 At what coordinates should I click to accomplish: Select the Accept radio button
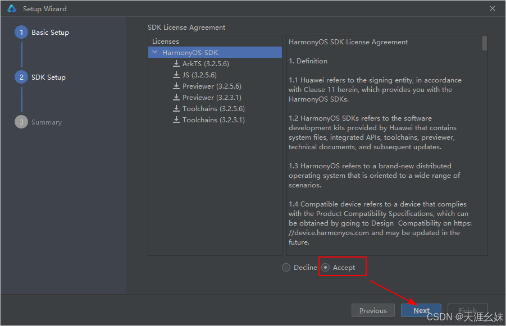(x=325, y=267)
